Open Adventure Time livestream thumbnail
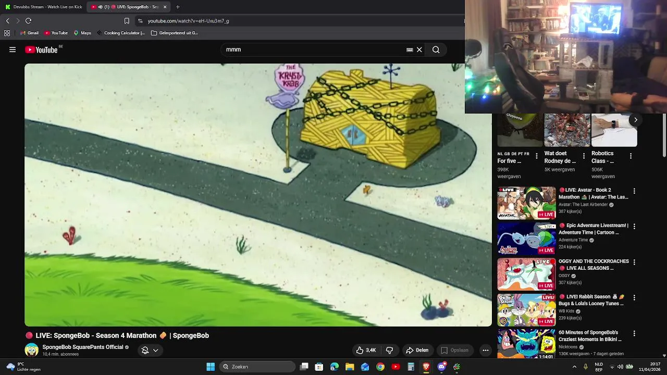This screenshot has width=667, height=375. click(526, 239)
